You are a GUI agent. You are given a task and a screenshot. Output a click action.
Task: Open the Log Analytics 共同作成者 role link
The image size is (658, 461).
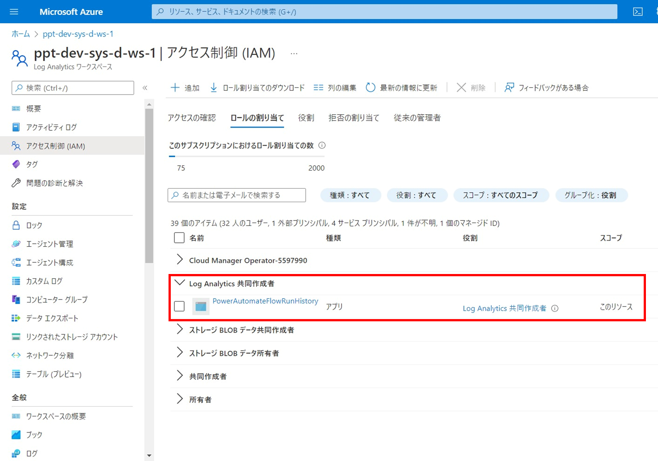click(x=504, y=308)
